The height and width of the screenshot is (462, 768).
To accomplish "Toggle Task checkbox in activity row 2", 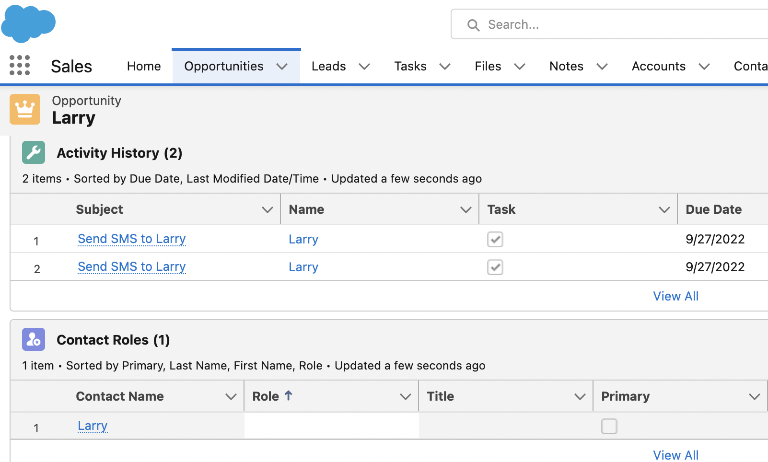I will pos(495,267).
